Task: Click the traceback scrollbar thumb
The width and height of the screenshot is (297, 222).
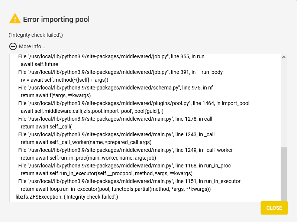Action: 284,175
